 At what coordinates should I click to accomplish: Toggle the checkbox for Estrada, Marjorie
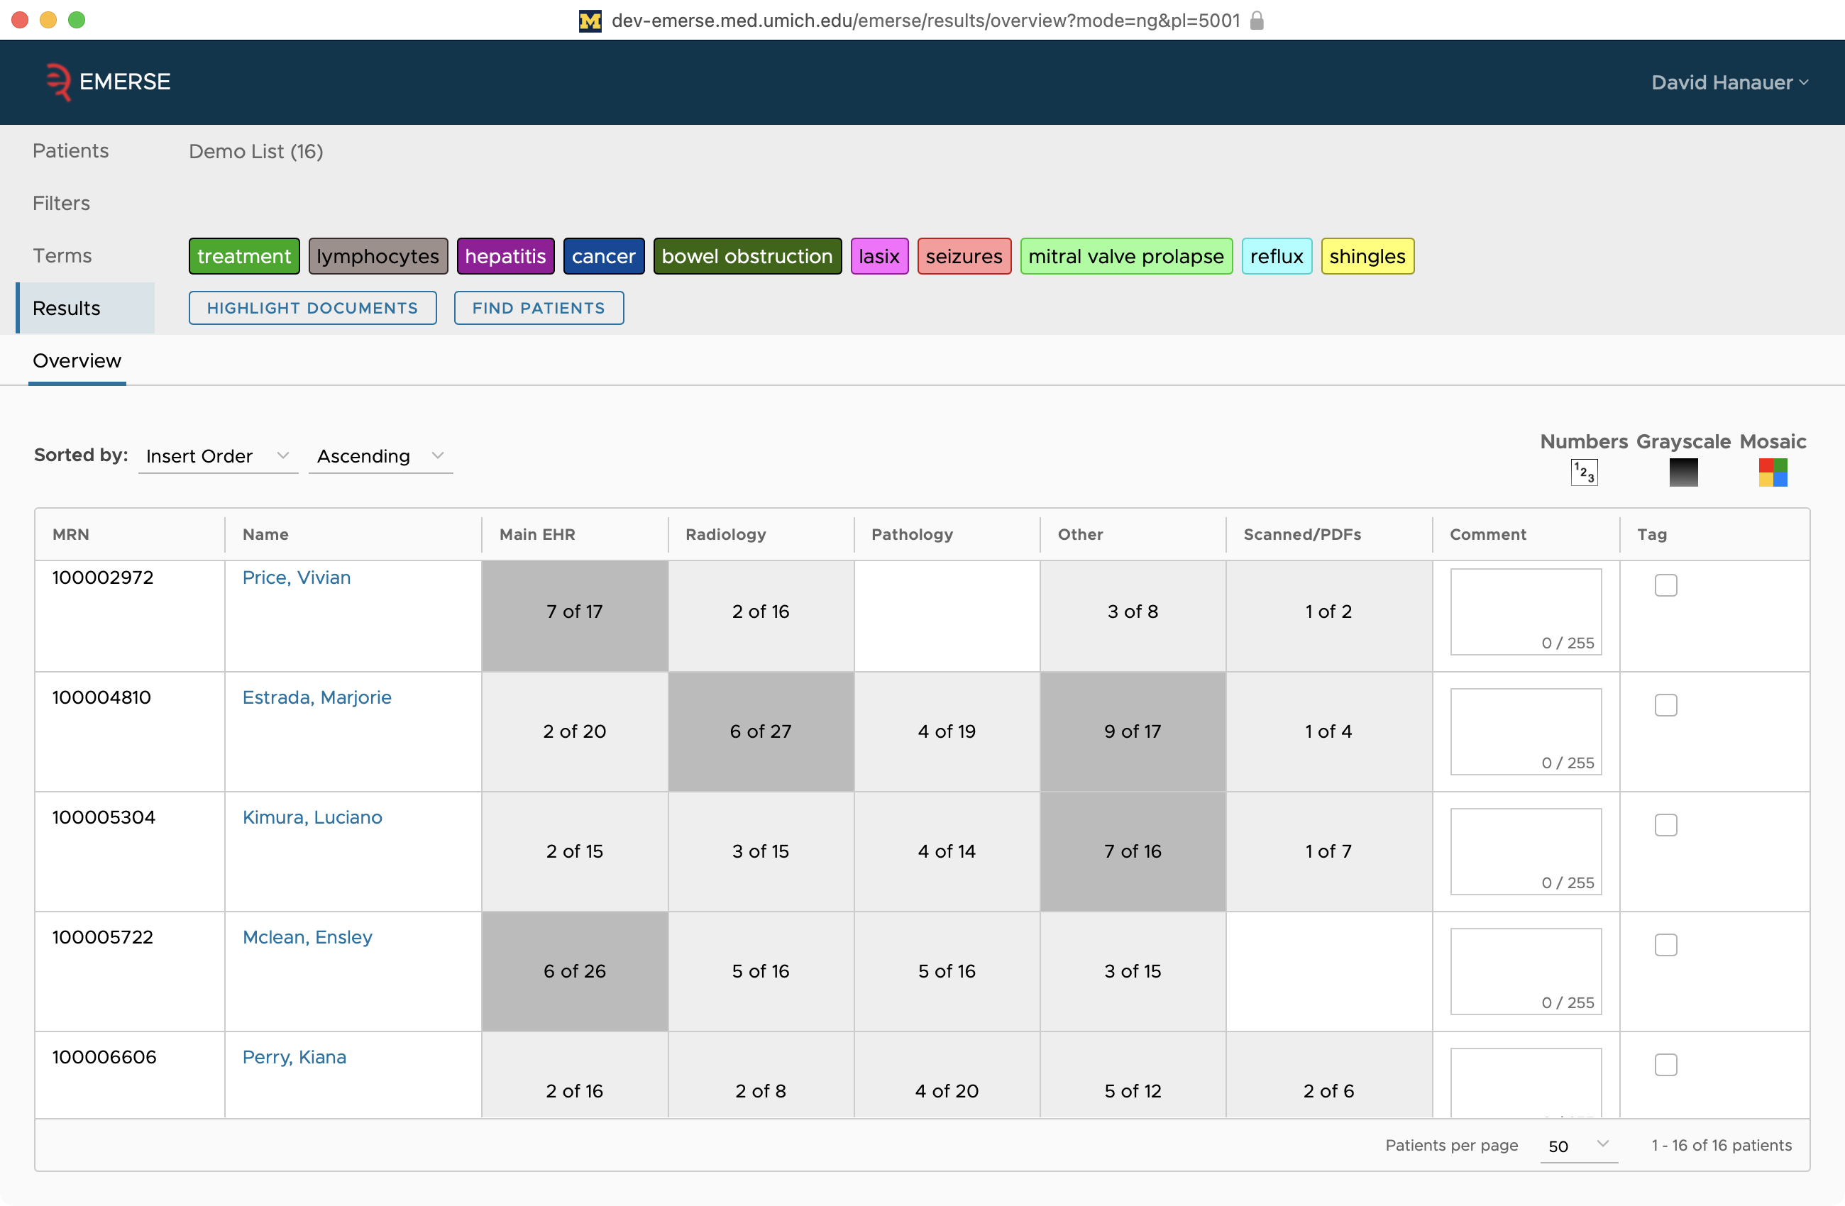(1665, 704)
